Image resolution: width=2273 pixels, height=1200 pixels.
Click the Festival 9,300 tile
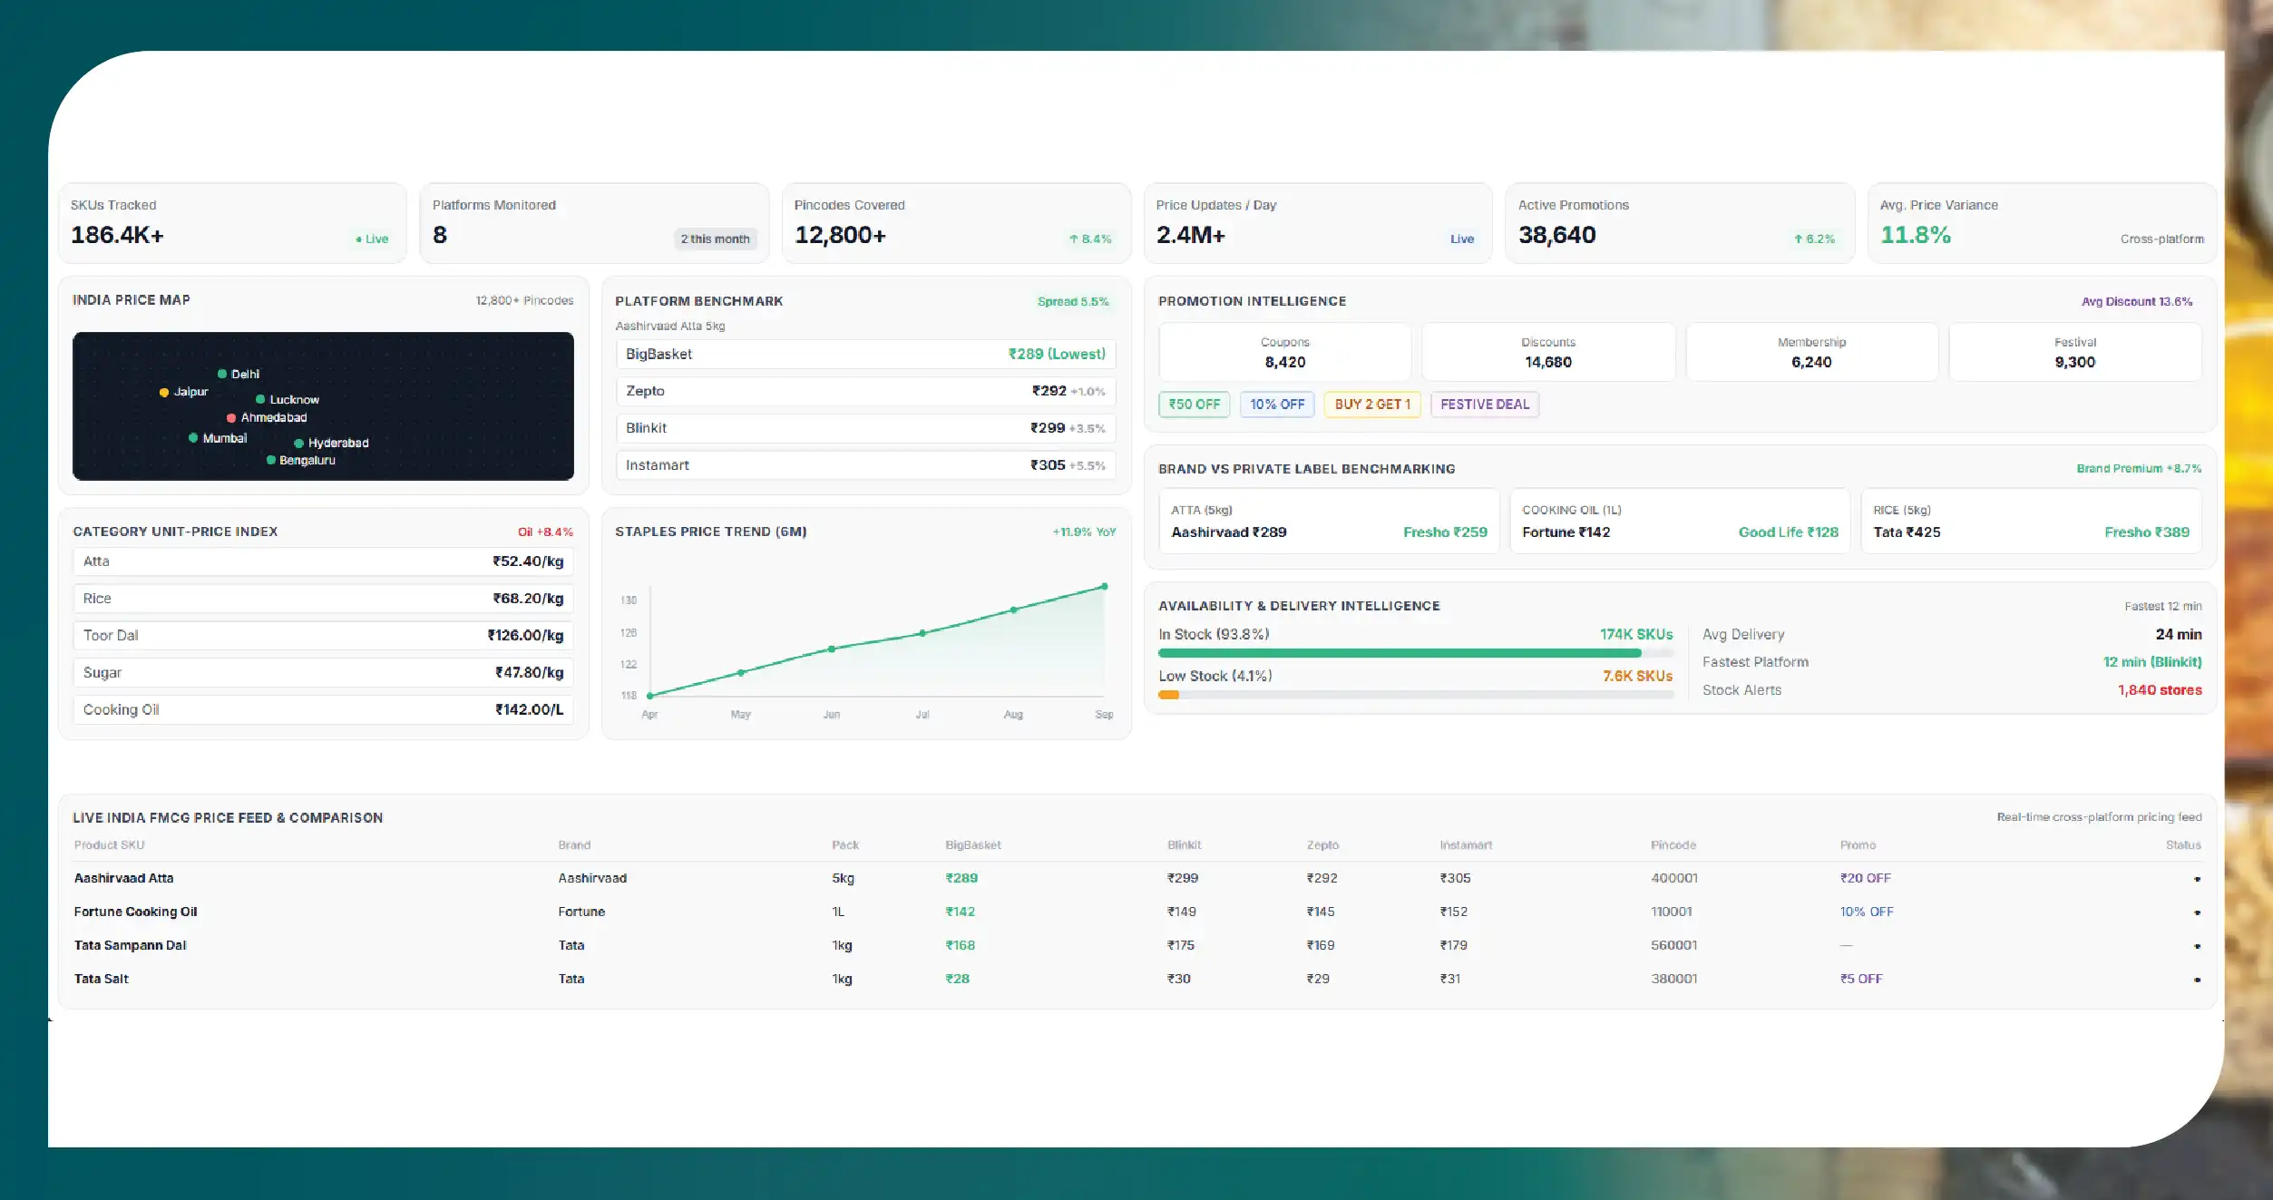[x=2075, y=352]
